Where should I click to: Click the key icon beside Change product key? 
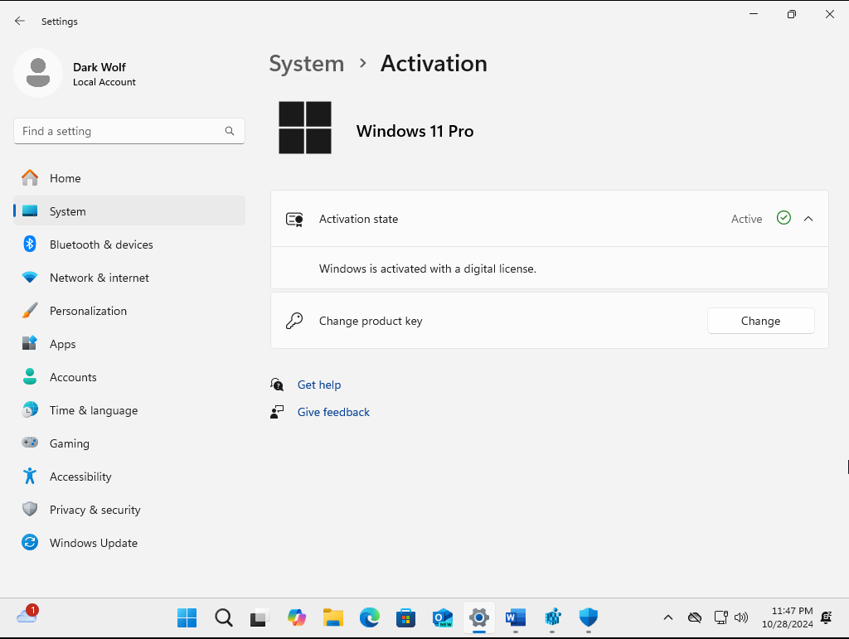pyautogui.click(x=294, y=321)
